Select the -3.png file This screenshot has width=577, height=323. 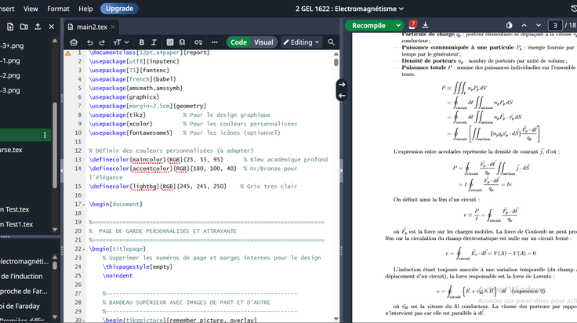10,90
